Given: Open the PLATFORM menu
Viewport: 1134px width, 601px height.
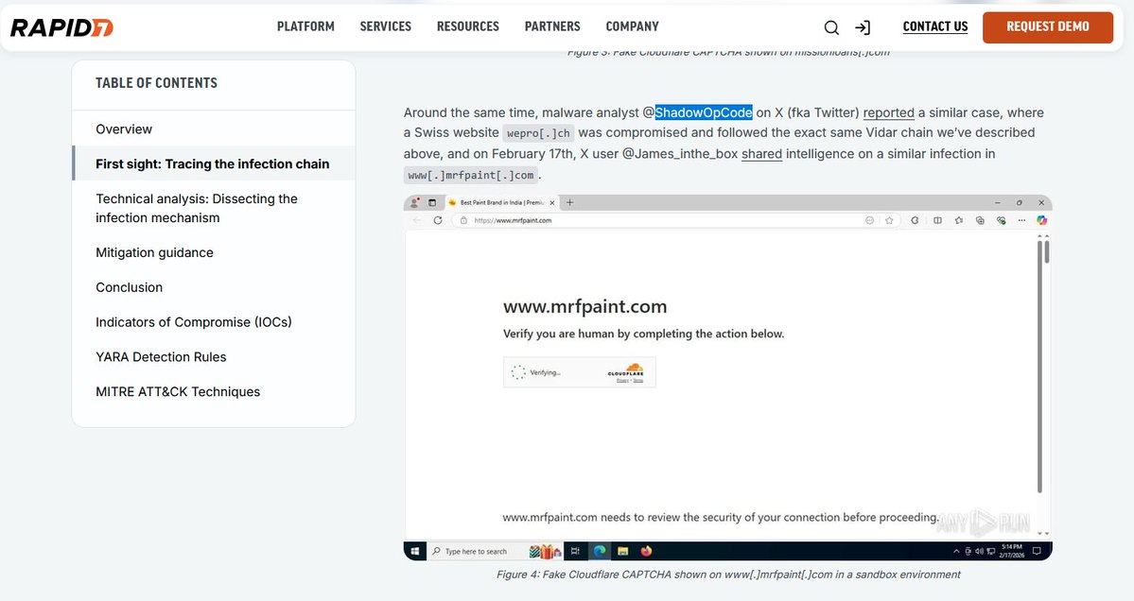Looking at the screenshot, I should [305, 26].
